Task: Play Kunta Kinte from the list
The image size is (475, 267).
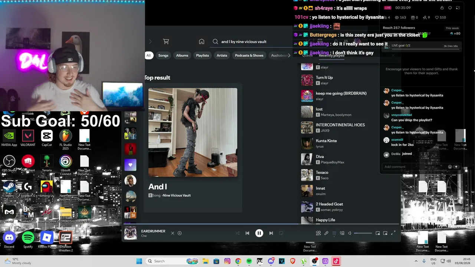Action: point(326,141)
